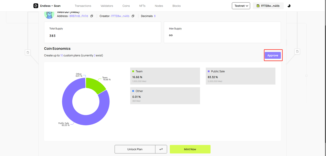
Task: Open creator address link FFTE8w...n4Xb
Action: coord(120,16)
